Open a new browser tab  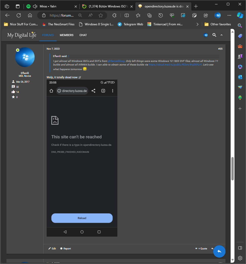click(x=196, y=6)
